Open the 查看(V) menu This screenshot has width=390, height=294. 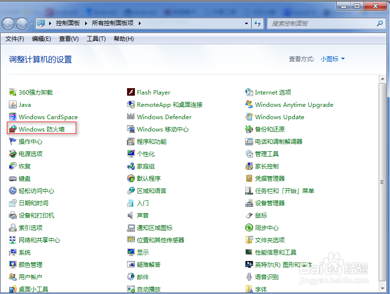(68, 39)
